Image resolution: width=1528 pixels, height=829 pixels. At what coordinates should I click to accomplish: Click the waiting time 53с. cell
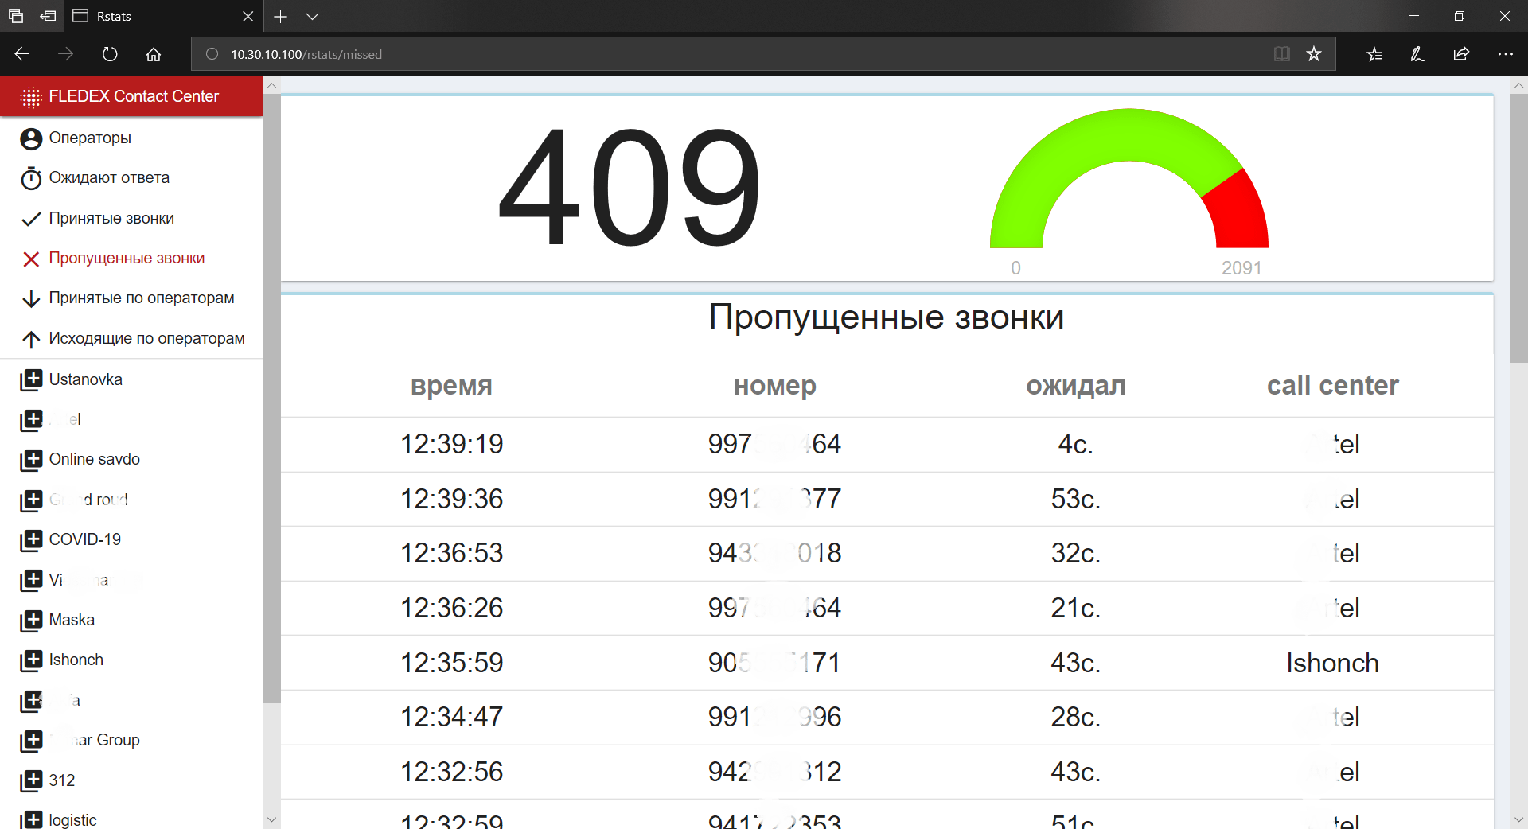[x=1075, y=499]
